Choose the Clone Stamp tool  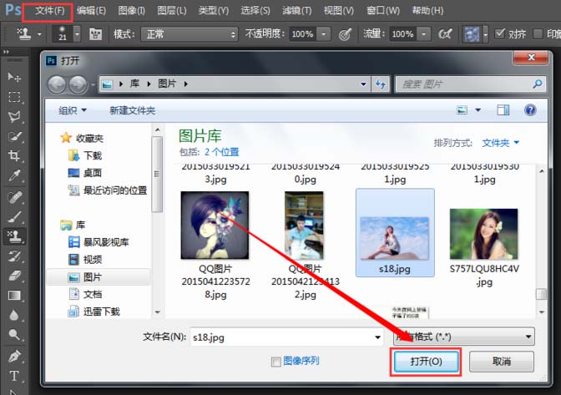point(14,235)
